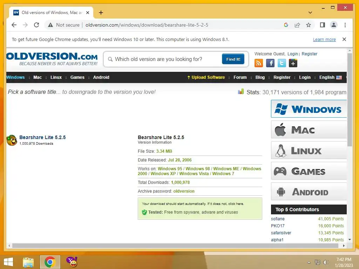This screenshot has width=359, height=269.
Task: Click the Find It! button
Action: [233, 59]
